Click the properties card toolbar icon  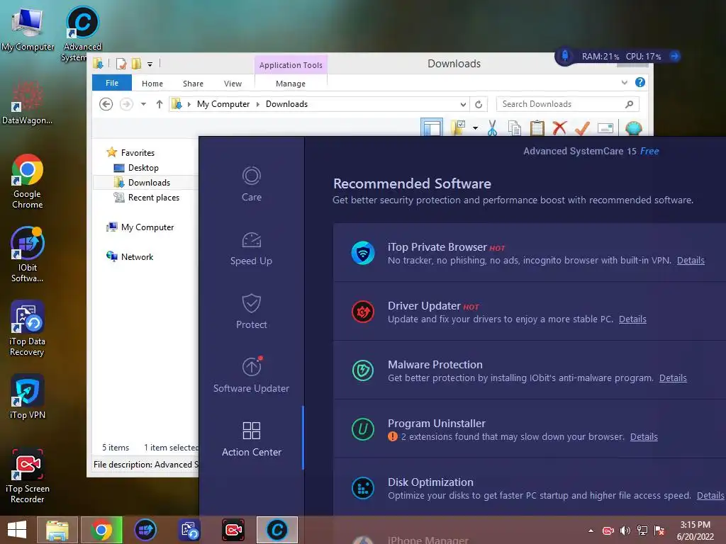pyautogui.click(x=605, y=128)
